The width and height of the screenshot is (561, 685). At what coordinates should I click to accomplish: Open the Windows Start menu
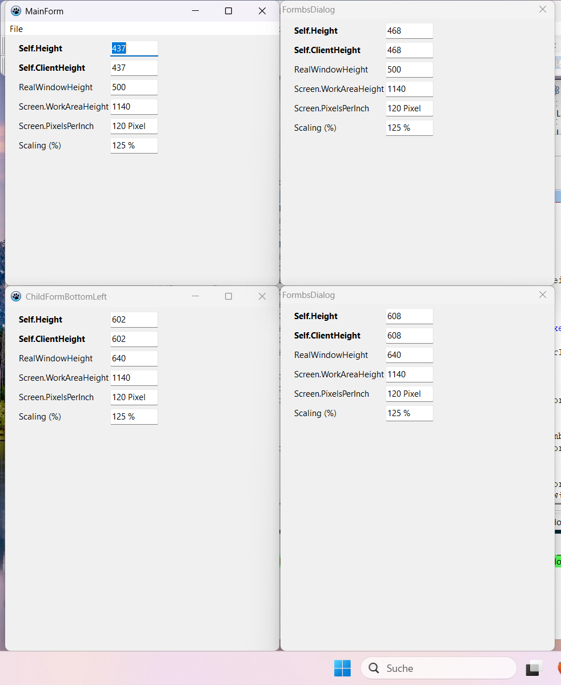[342, 668]
